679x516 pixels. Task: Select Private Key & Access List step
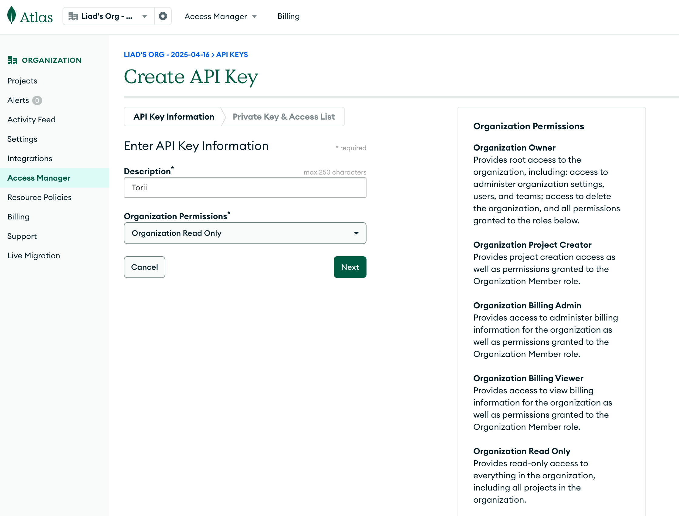(284, 117)
